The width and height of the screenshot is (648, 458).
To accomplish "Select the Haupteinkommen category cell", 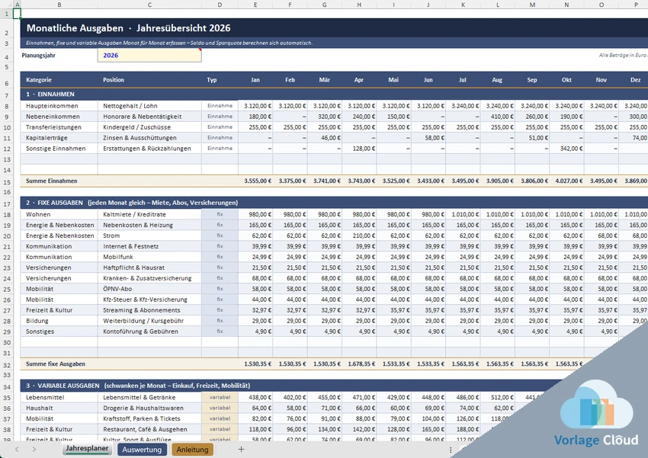I will [x=59, y=106].
